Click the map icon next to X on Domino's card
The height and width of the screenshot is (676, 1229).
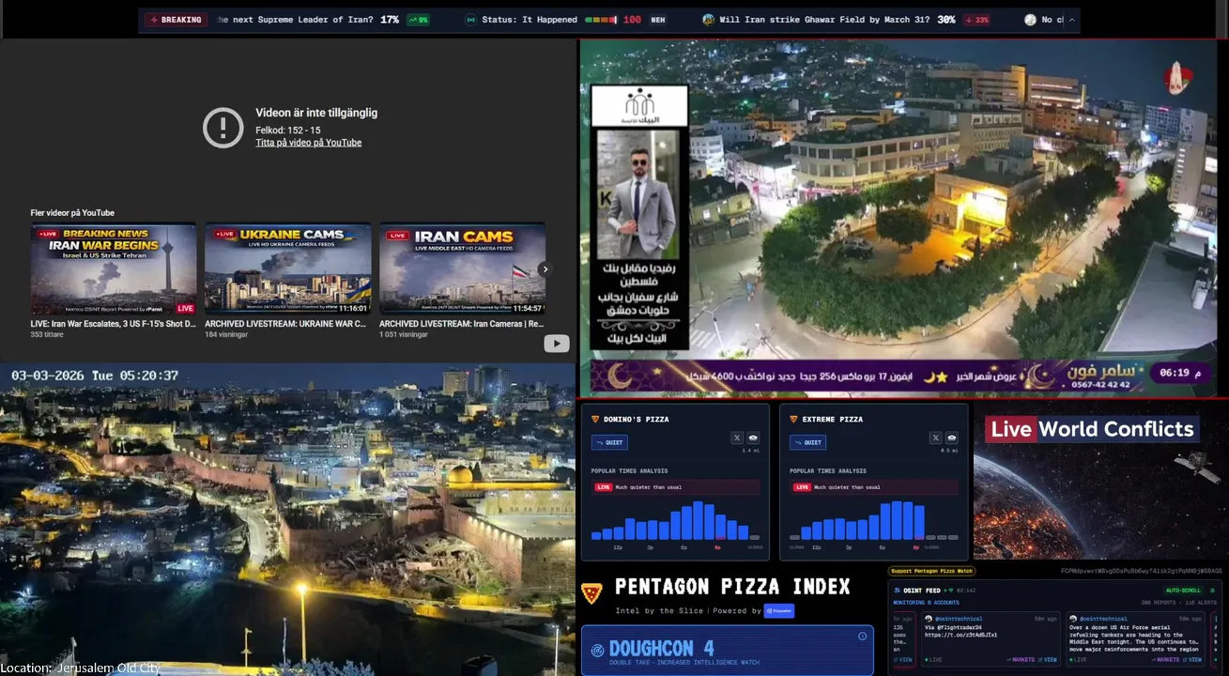tap(753, 438)
